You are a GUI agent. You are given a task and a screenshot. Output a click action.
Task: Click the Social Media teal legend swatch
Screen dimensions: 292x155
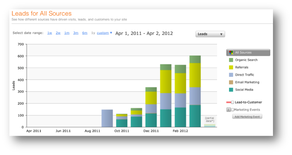coord(231,90)
